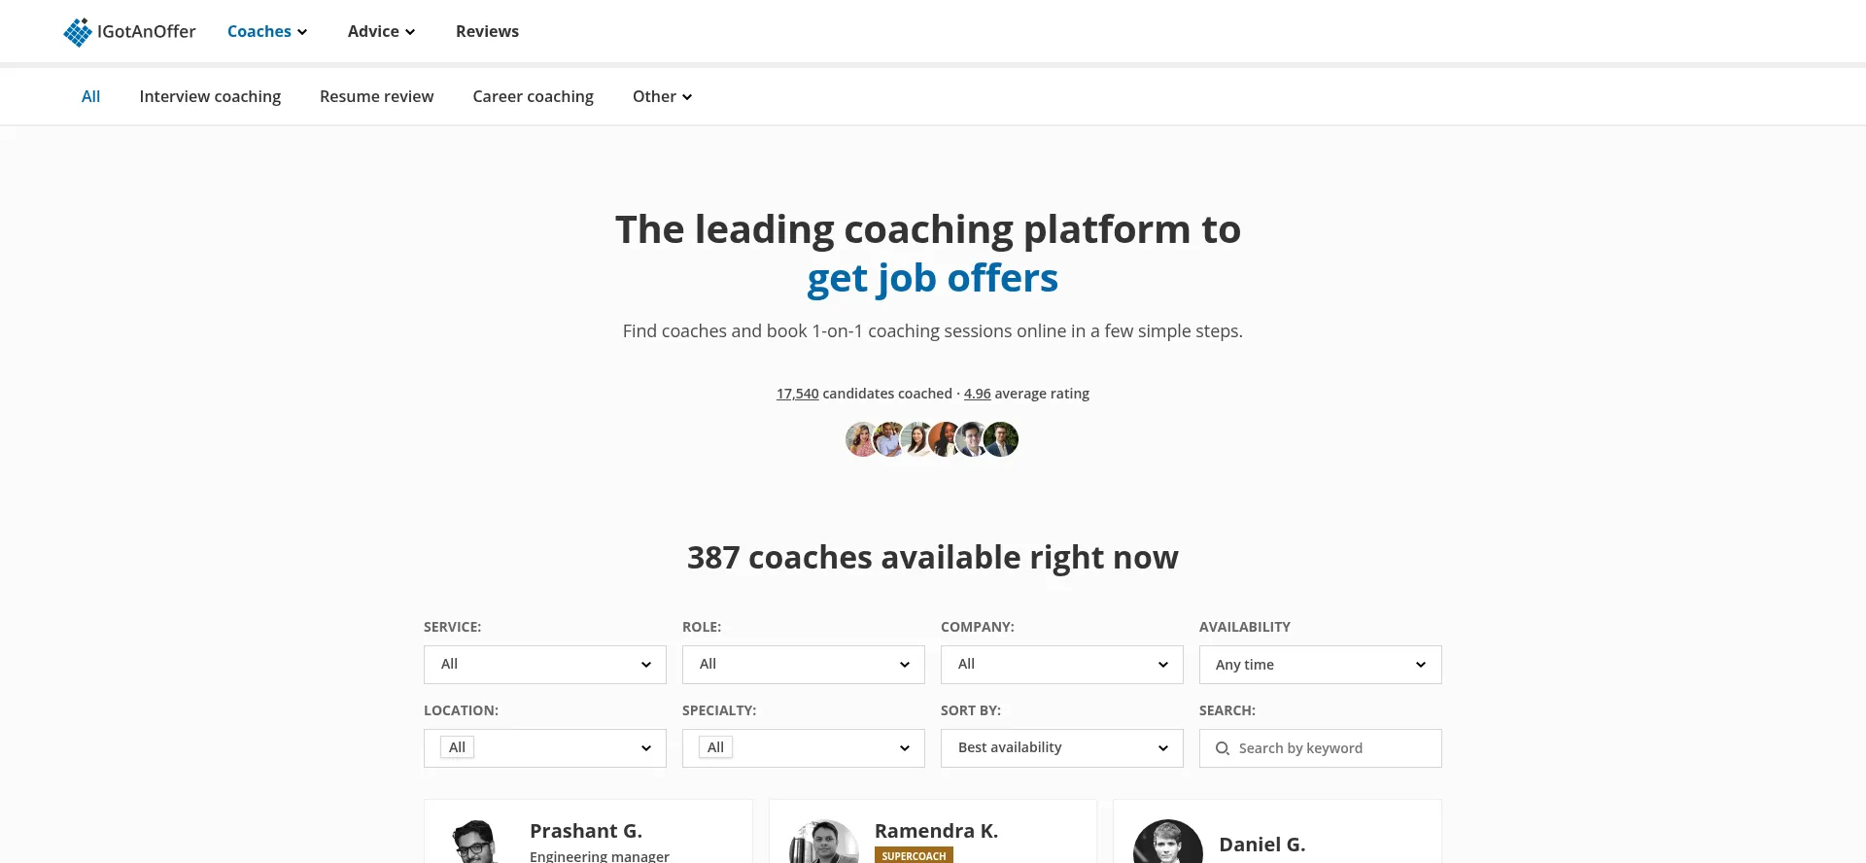Click the 17,540 candidates coached link
1866x863 pixels.
(797, 394)
